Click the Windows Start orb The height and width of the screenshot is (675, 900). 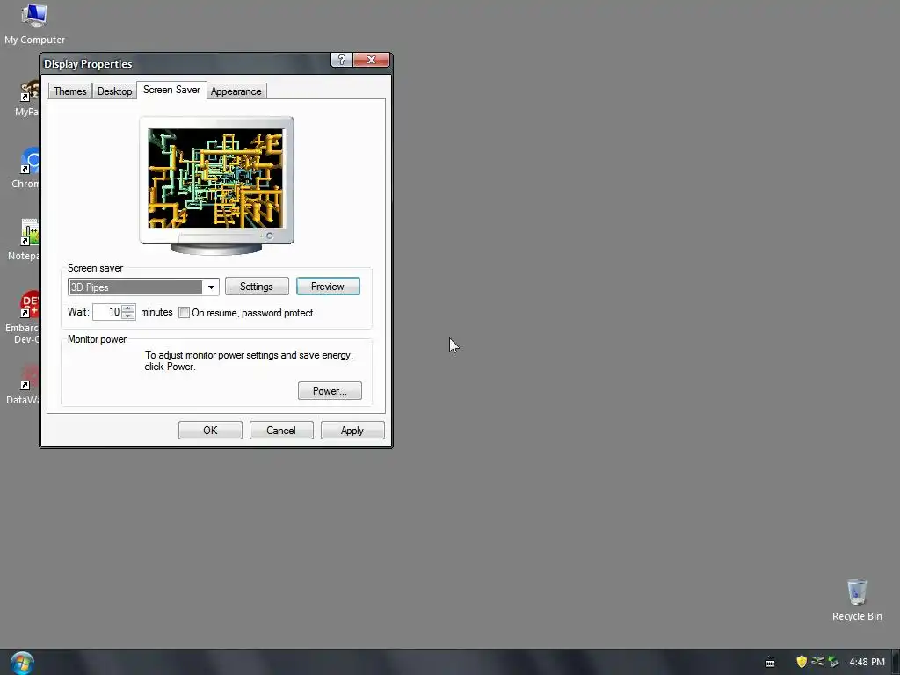22,663
